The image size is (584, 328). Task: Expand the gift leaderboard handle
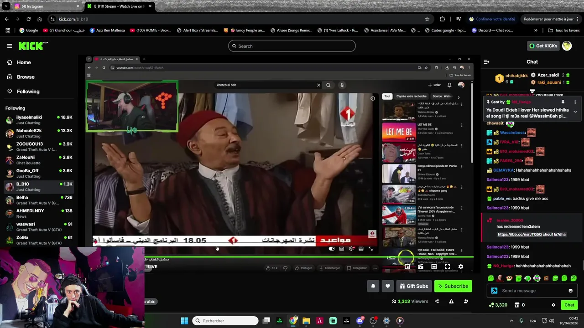coord(532,91)
